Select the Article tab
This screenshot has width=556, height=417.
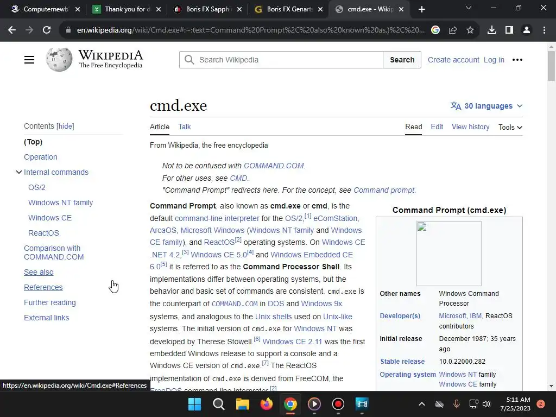tap(160, 127)
